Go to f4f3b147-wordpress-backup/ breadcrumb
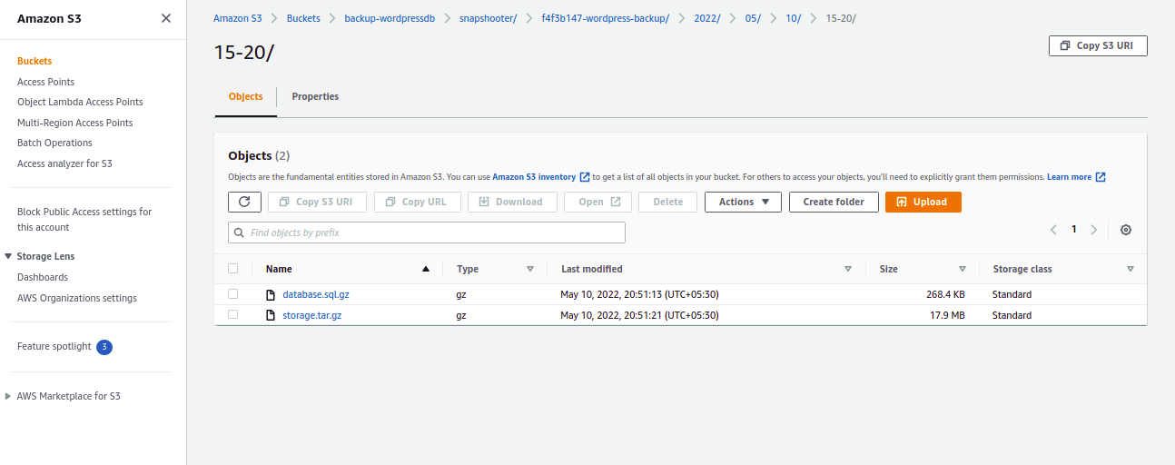Viewport: 1175px width, 465px height. (605, 18)
